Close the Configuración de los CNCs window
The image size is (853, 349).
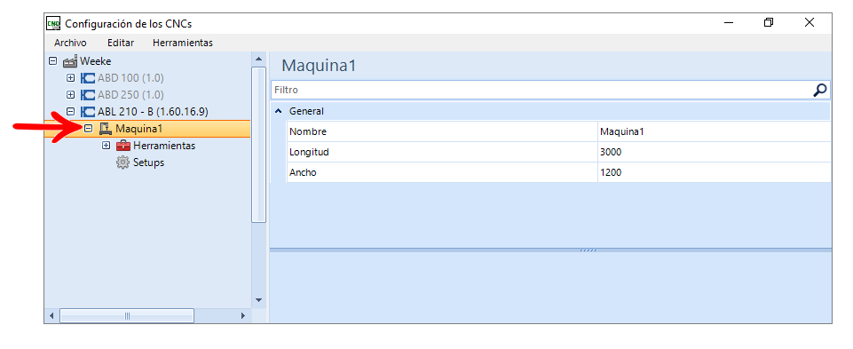[810, 23]
